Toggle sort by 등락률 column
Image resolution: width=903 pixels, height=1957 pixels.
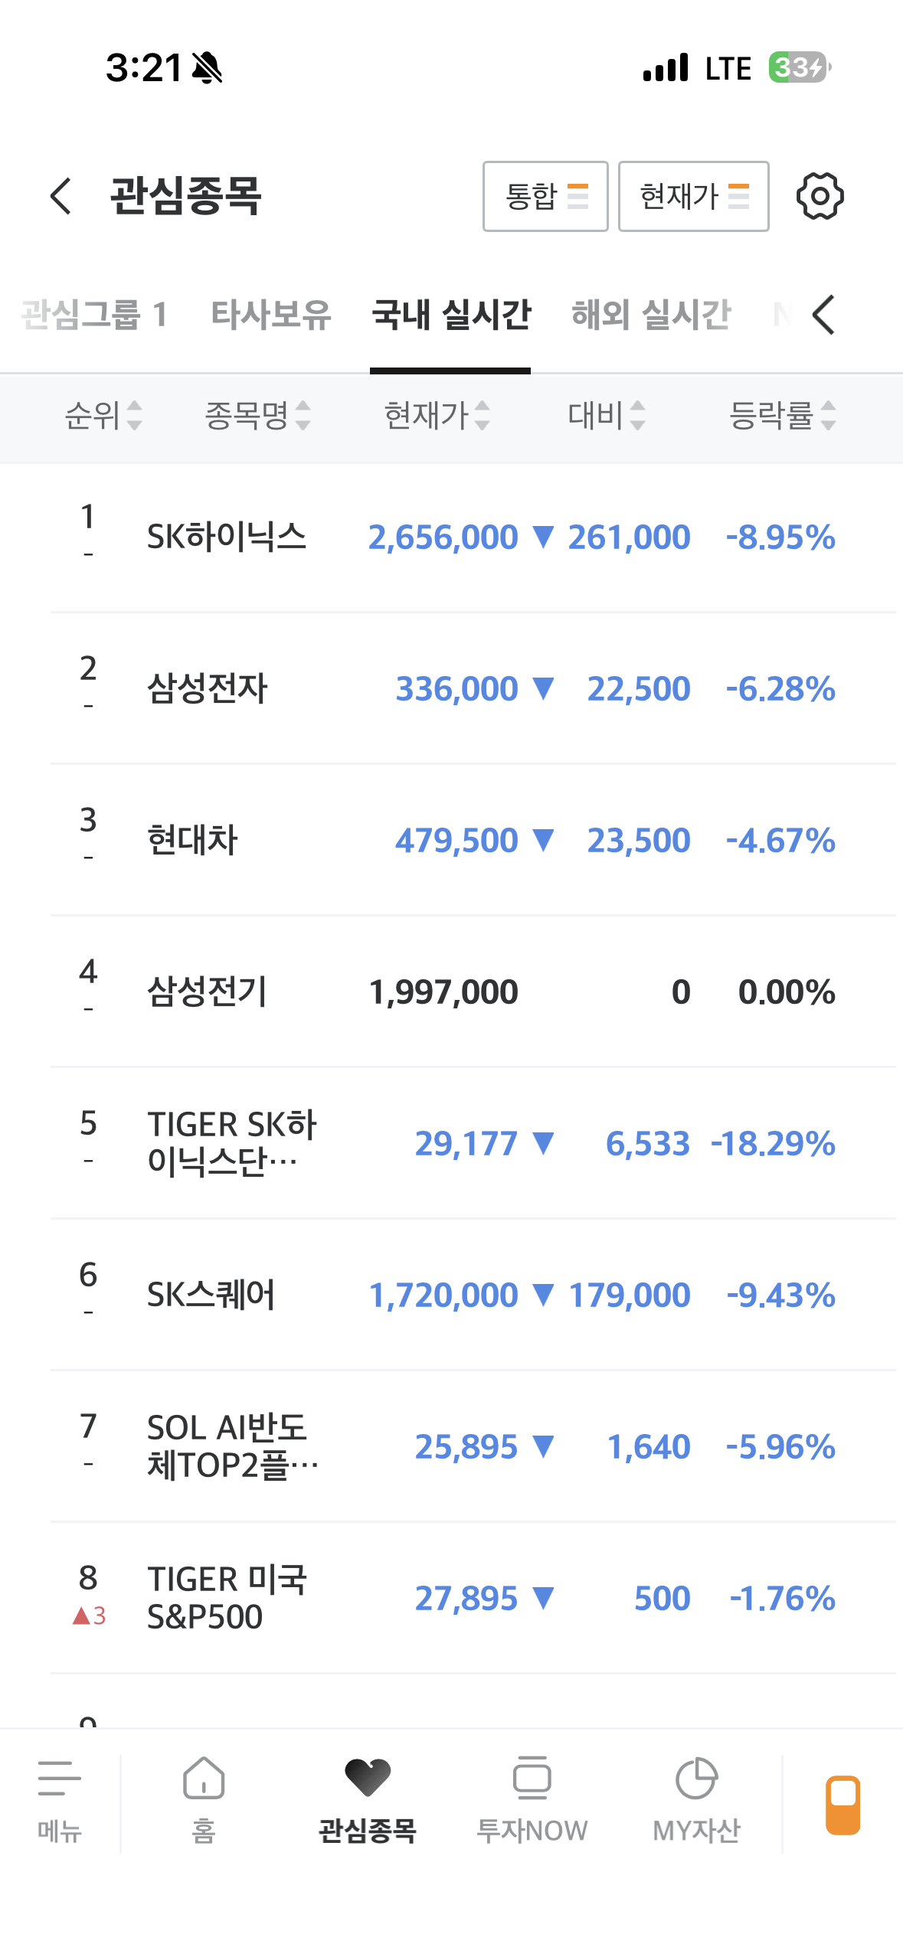(782, 416)
